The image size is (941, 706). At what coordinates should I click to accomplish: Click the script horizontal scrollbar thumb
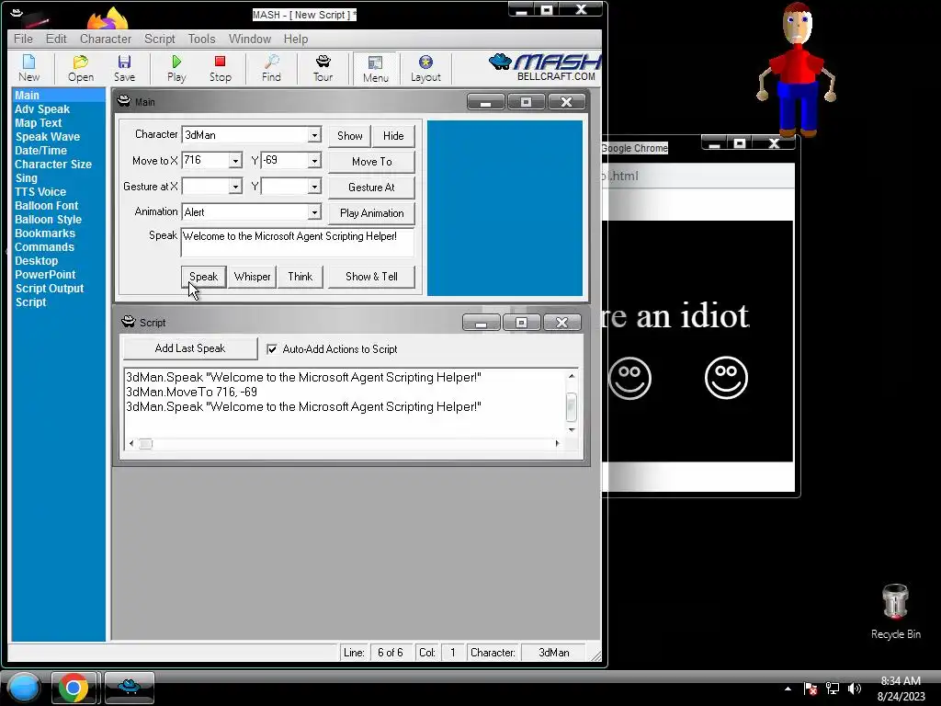[146, 444]
